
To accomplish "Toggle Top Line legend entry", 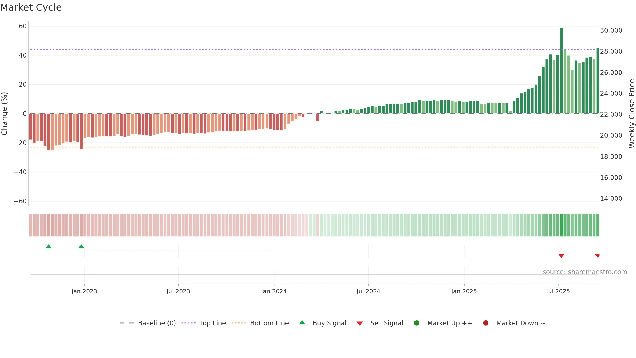I will 204,323.
